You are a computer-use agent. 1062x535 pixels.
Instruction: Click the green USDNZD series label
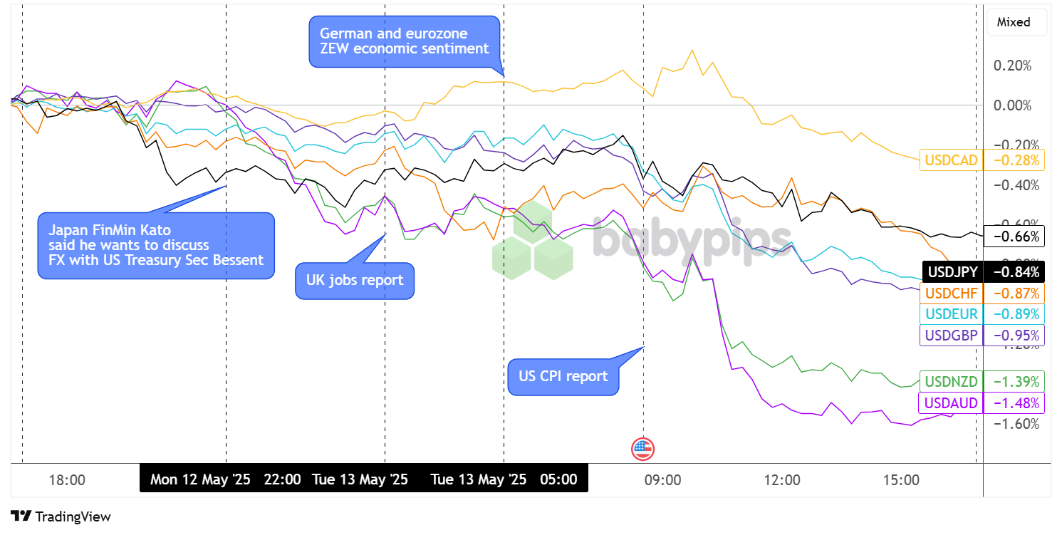pos(951,382)
